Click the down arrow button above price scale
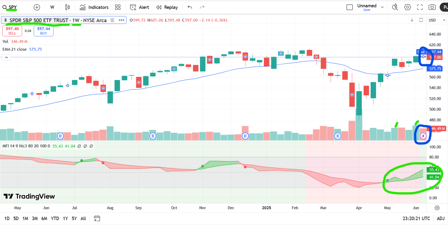The height and width of the screenshot is (225, 448). click(x=412, y=20)
